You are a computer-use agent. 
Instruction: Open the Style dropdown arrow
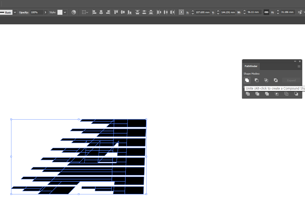[65, 12]
